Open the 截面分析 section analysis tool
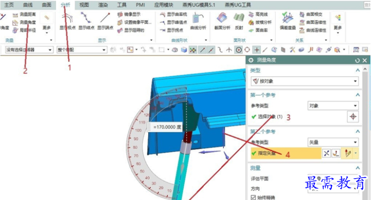The image size is (371, 200). 222,21
